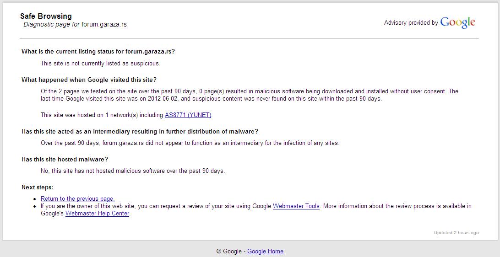Screen dimensions: 500x257
Task: Click the Advisory provided by text
Action: click(411, 22)
